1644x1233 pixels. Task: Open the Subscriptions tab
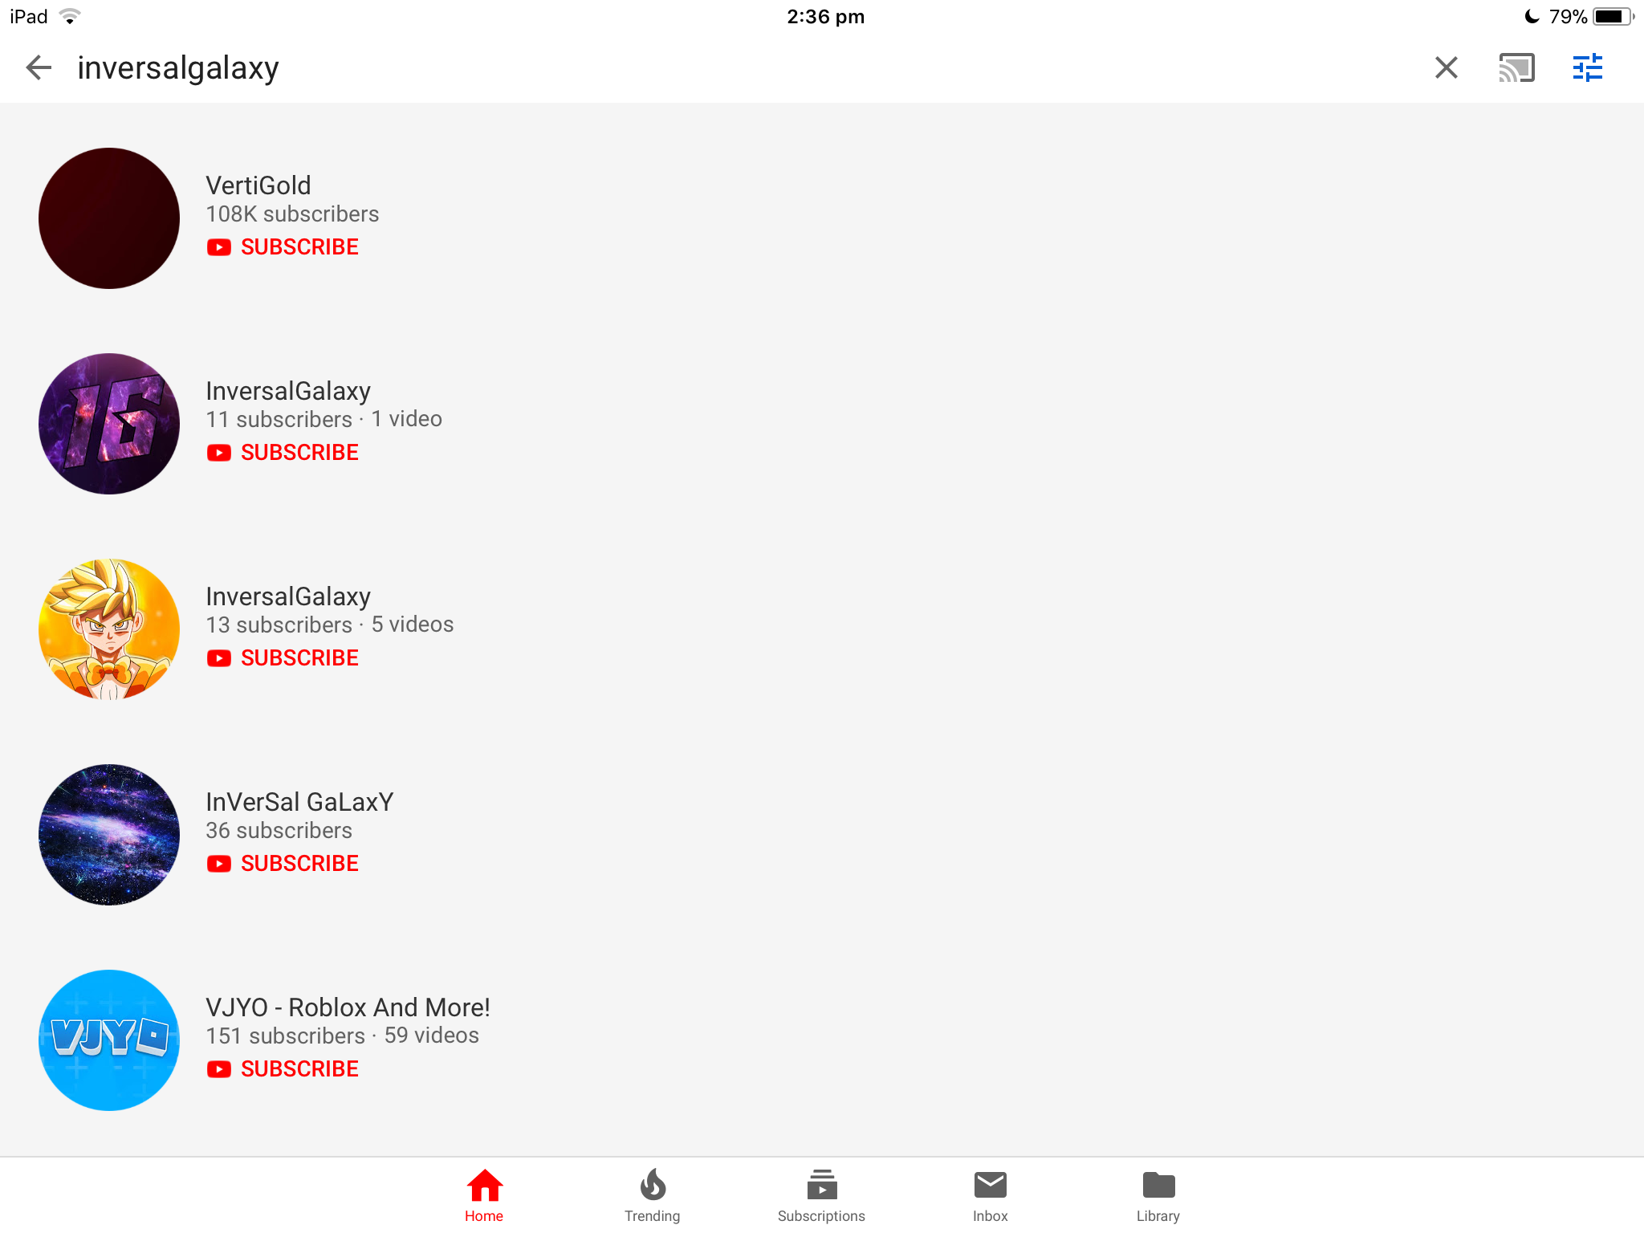[x=821, y=1196]
